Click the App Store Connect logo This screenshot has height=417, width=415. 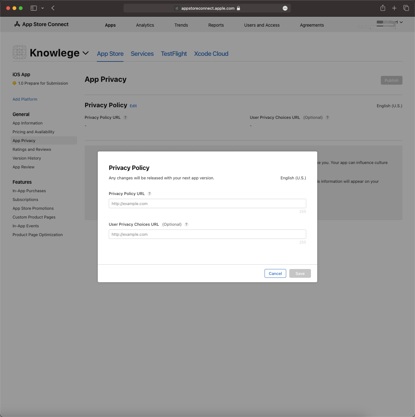click(41, 24)
